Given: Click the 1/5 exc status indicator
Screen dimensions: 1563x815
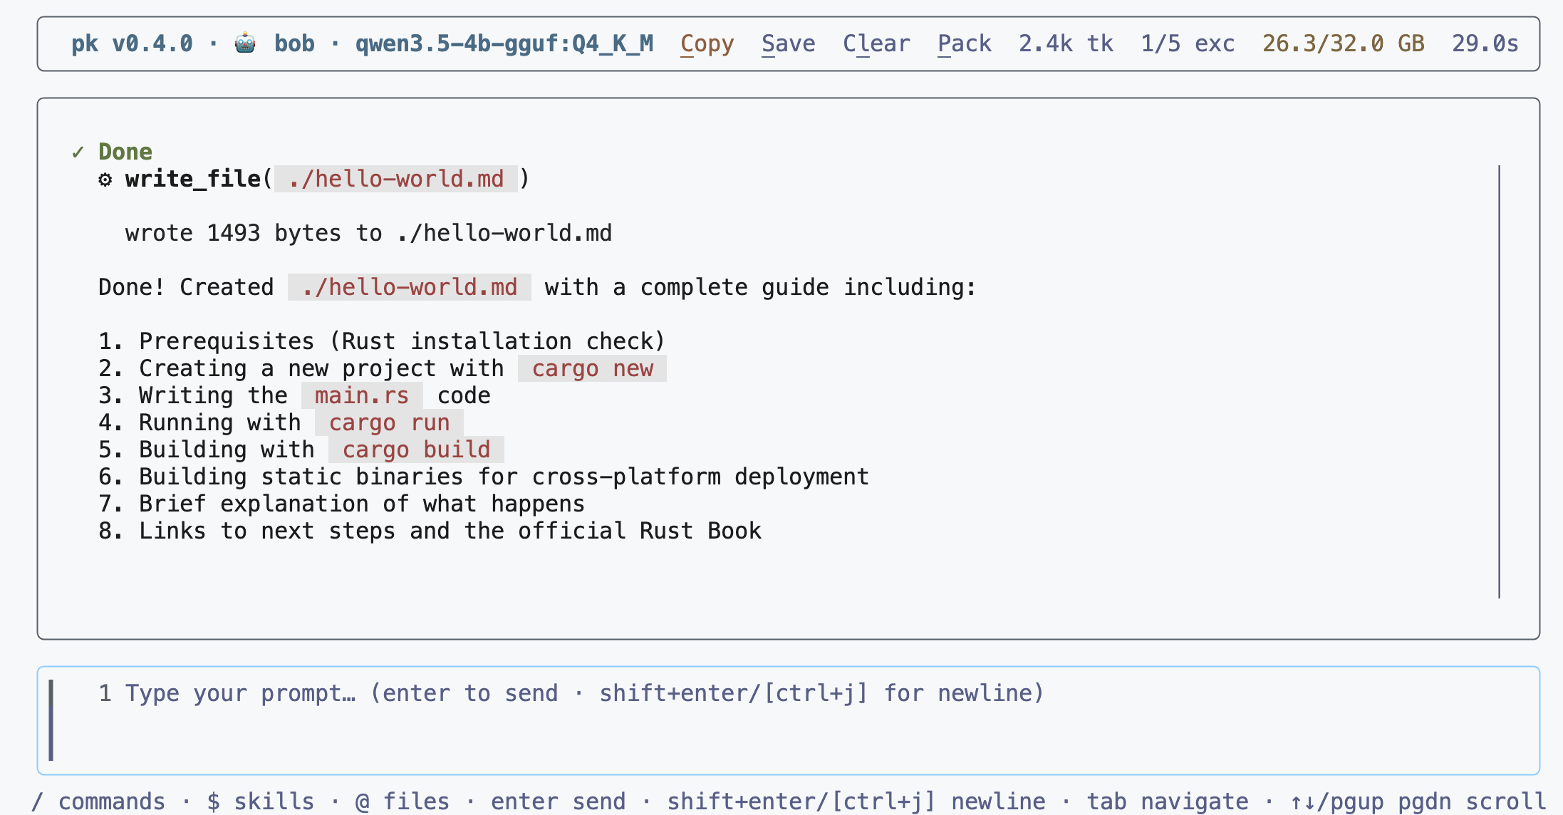Looking at the screenshot, I should (1188, 43).
